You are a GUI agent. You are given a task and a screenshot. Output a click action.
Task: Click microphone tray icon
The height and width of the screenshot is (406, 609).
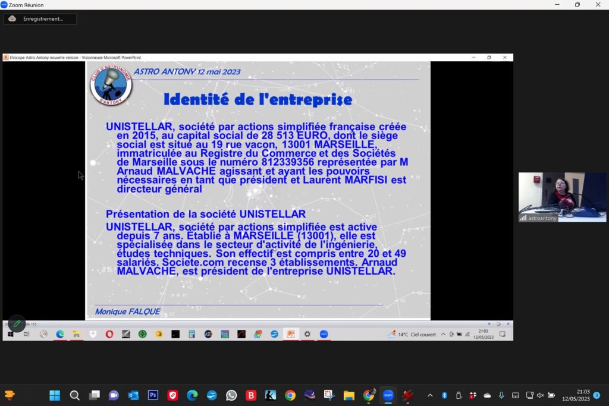501,395
